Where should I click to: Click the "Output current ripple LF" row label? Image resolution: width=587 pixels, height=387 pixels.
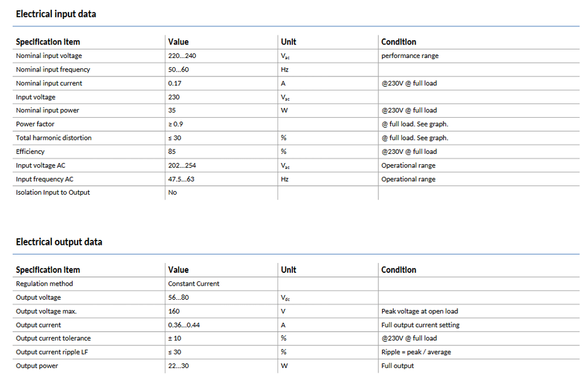tap(52, 352)
